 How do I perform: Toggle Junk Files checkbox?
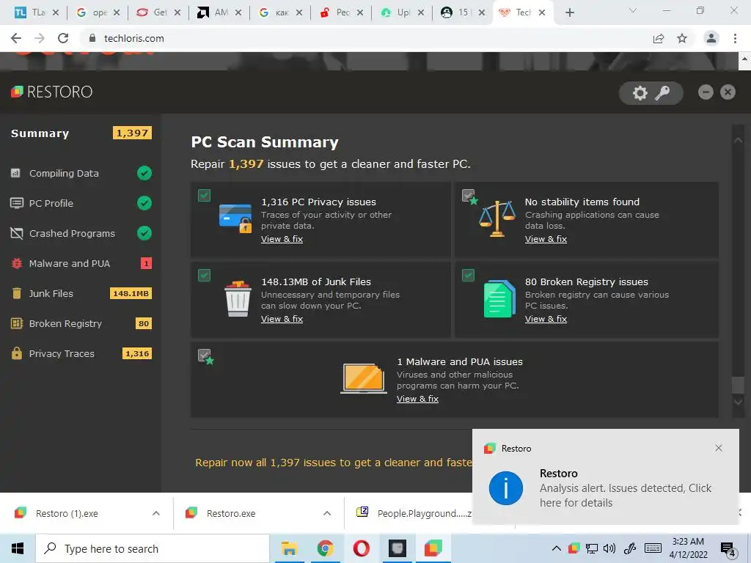click(204, 276)
